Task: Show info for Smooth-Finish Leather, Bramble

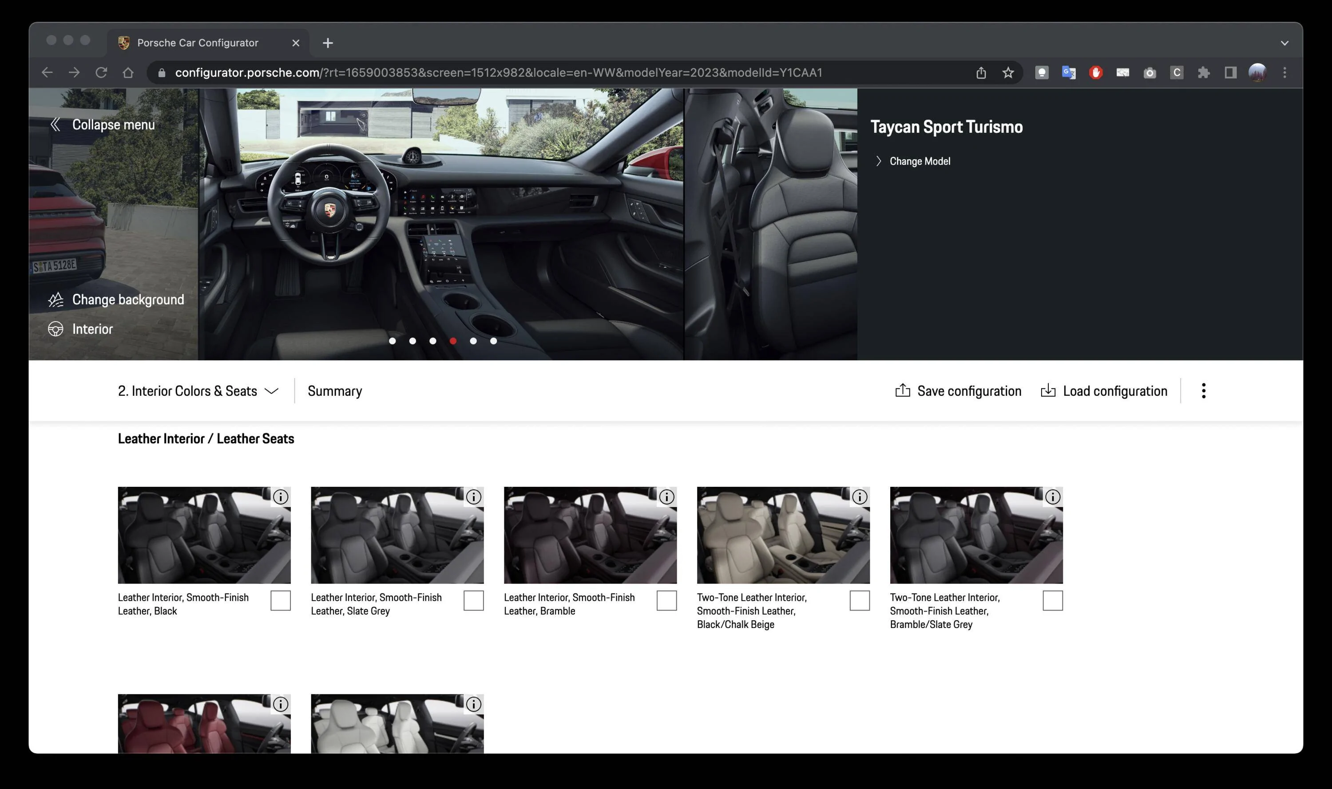Action: tap(666, 497)
